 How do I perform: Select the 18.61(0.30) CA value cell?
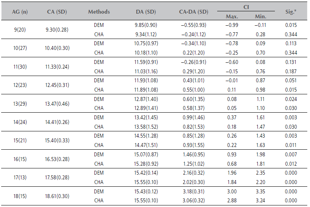point(57,196)
